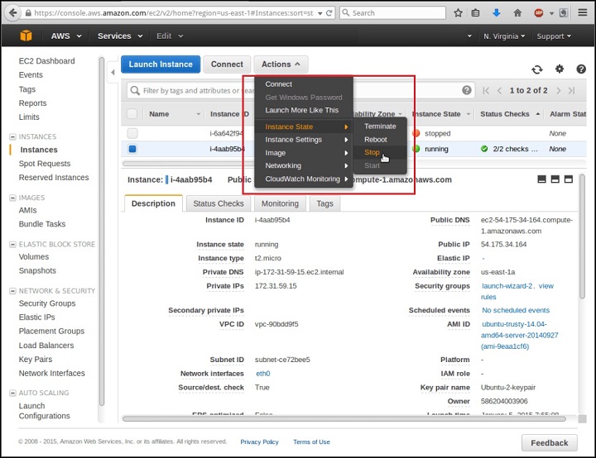
Task: Toggle the select-all instances checkbox
Action: [x=132, y=113]
